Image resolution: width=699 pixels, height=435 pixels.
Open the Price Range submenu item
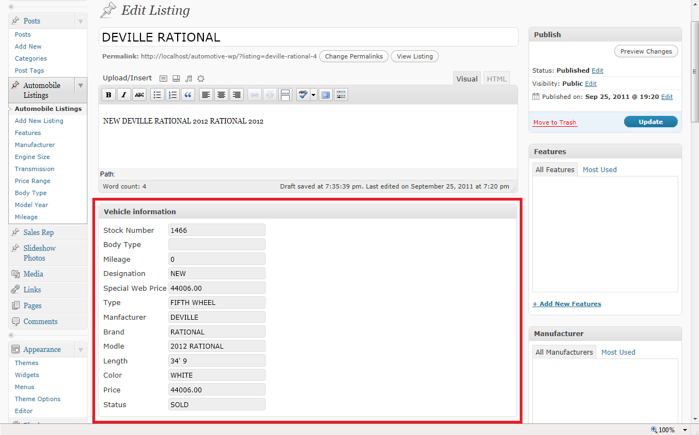click(x=32, y=181)
